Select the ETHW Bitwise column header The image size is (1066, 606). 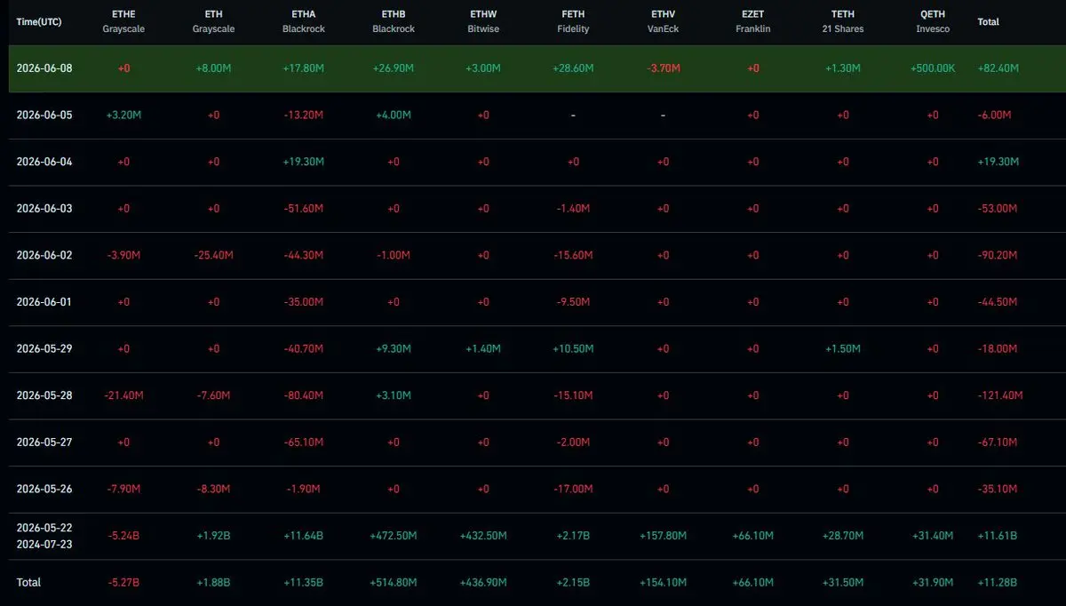point(483,21)
